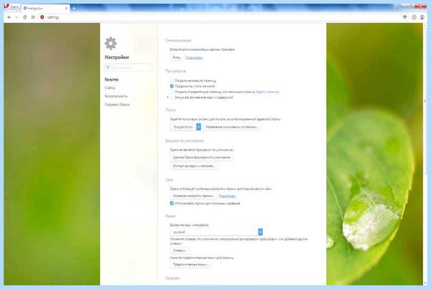Viewport: 431px width, 289px height.
Task: Click the 'Языки' section heading
Action: pyautogui.click(x=170, y=216)
